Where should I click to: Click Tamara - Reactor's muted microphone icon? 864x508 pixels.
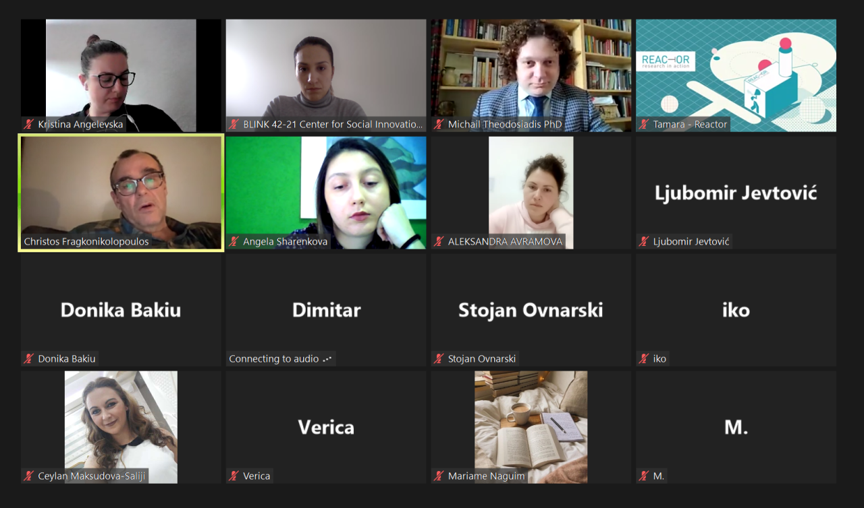645,124
